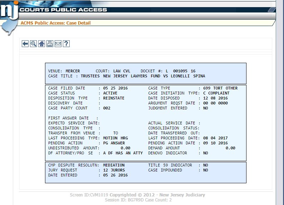This screenshot has width=284, height=205.
Task: Click the back arrow icon
Action: [x=25, y=44]
